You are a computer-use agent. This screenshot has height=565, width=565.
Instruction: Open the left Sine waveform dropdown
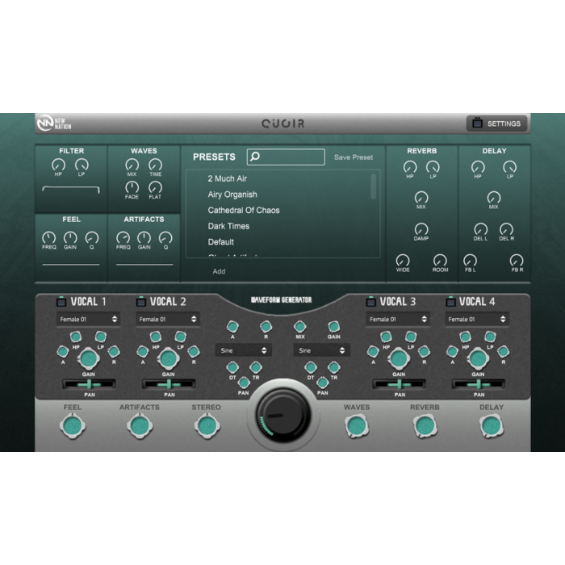coord(244,350)
